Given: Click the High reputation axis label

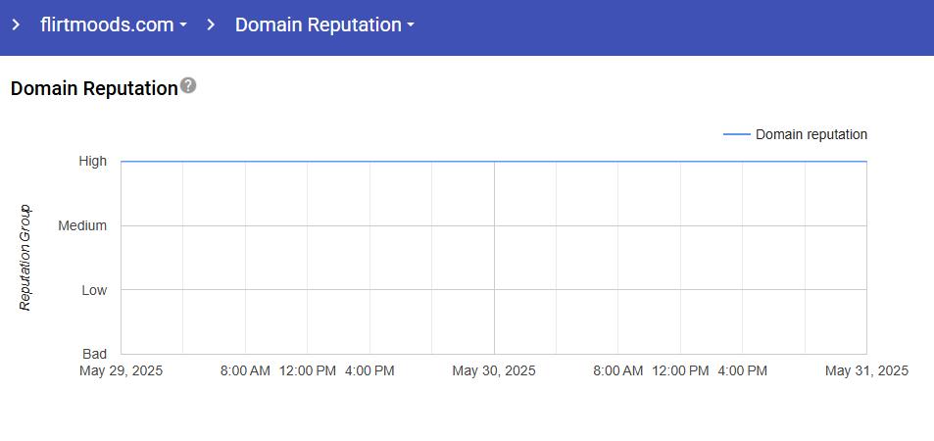Looking at the screenshot, I should (93, 162).
